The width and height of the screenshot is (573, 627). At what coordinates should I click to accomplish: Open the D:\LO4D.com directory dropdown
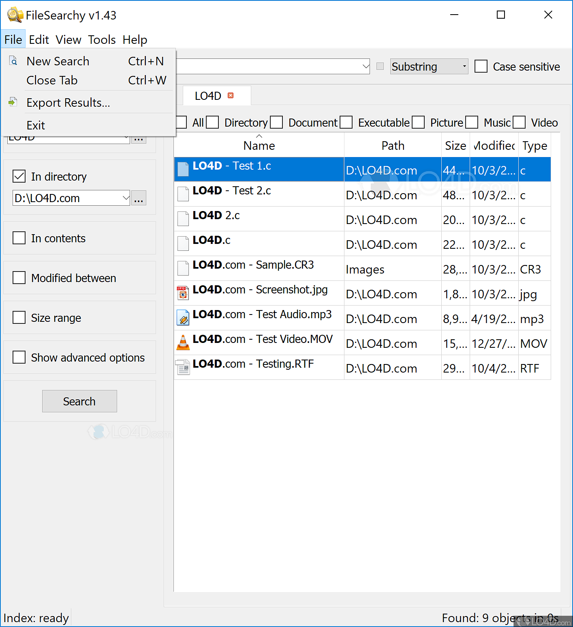[x=126, y=198]
